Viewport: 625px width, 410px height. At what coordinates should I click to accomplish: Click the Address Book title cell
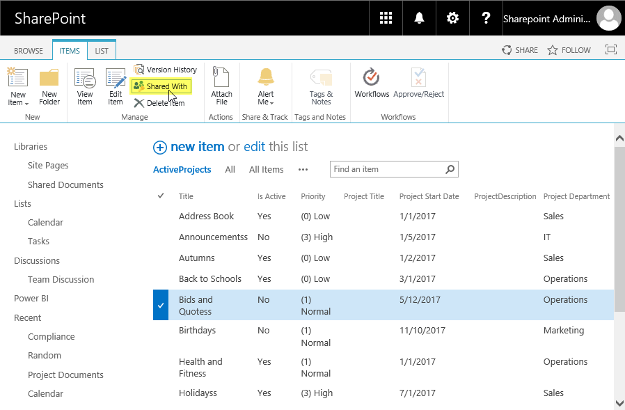(x=206, y=216)
